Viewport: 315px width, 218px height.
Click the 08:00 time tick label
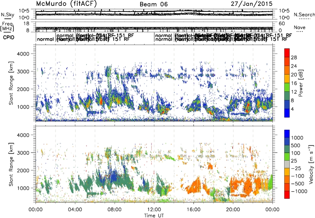point(115,210)
